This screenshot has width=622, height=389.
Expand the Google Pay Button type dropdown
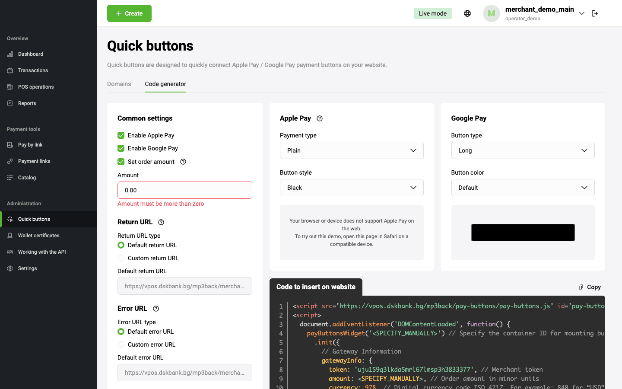click(x=523, y=150)
